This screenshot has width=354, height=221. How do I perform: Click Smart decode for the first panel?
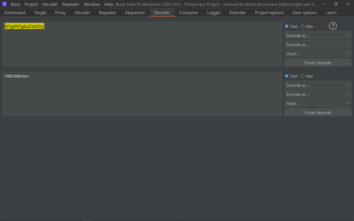coord(318,63)
